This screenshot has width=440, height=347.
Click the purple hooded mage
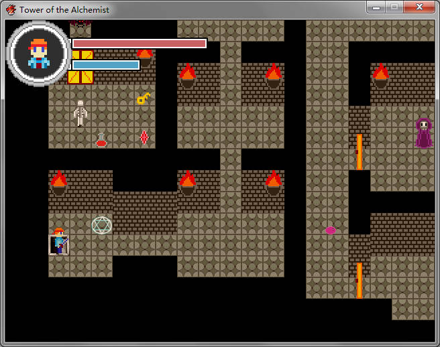tap(424, 133)
